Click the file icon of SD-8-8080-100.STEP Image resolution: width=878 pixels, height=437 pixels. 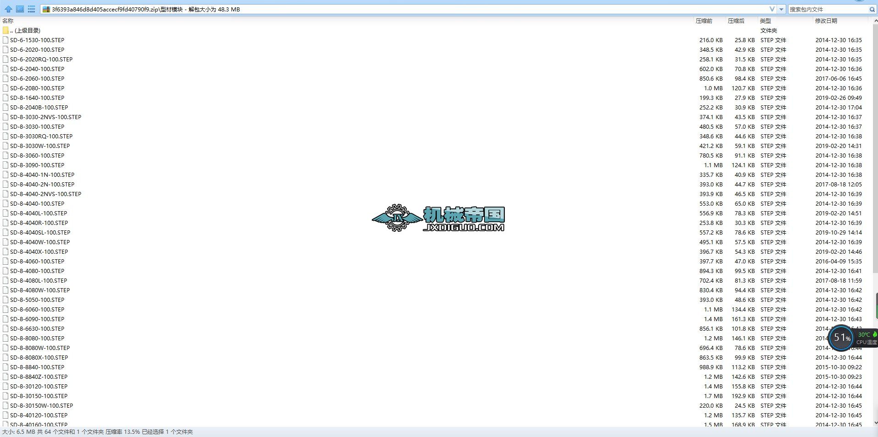coord(6,338)
